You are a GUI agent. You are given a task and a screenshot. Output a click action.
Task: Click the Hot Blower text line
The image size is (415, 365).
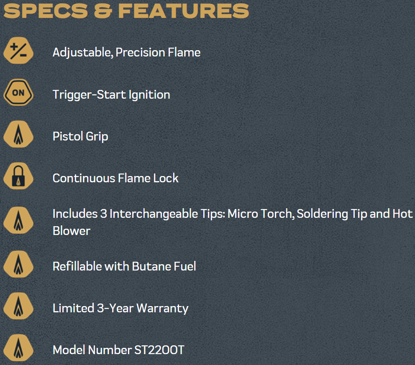72,230
